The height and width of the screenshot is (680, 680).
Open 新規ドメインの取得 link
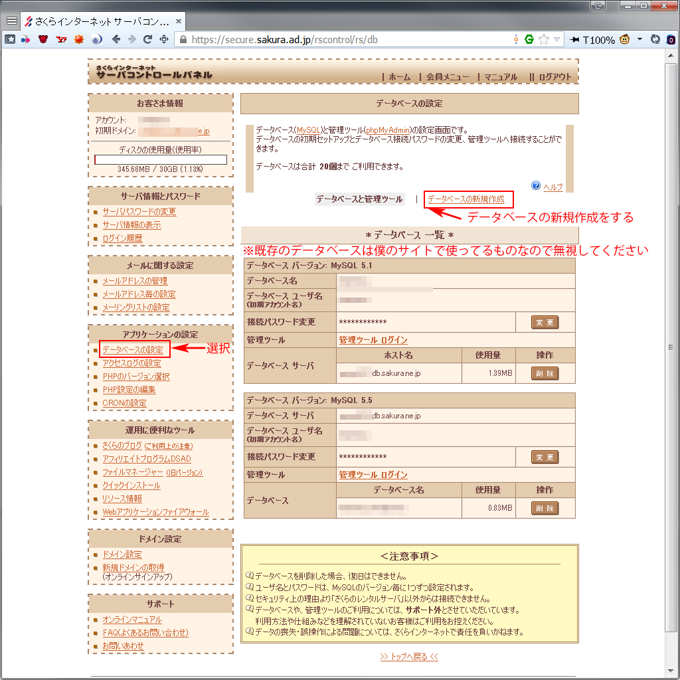click(x=133, y=568)
